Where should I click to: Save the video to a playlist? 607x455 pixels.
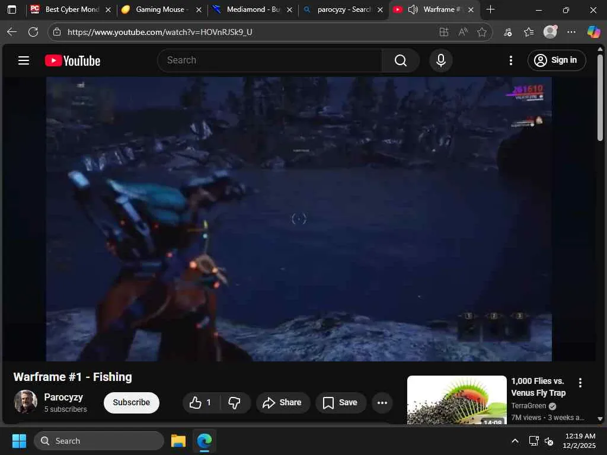click(340, 403)
